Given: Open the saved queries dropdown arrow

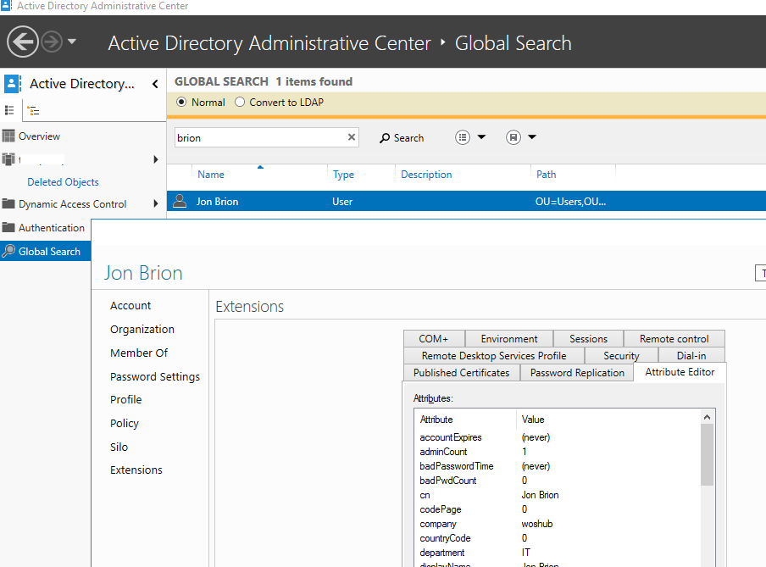Looking at the screenshot, I should click(x=530, y=136).
